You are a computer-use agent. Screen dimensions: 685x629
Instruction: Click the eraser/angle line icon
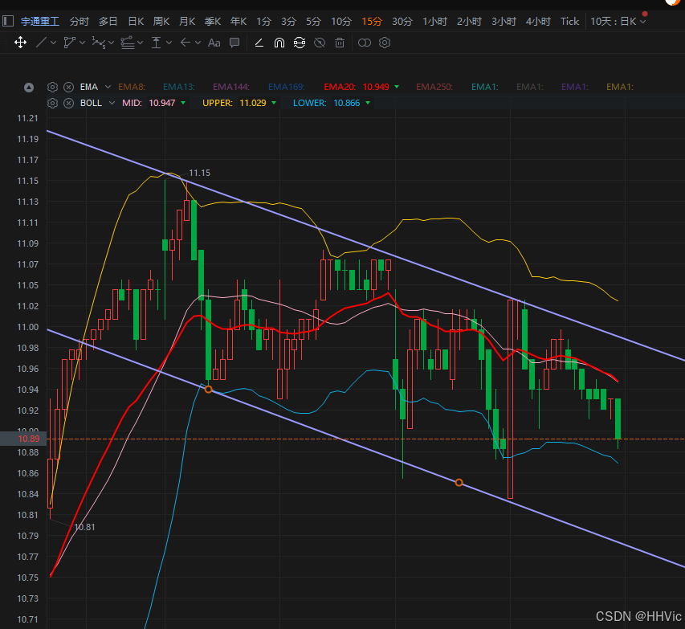259,43
